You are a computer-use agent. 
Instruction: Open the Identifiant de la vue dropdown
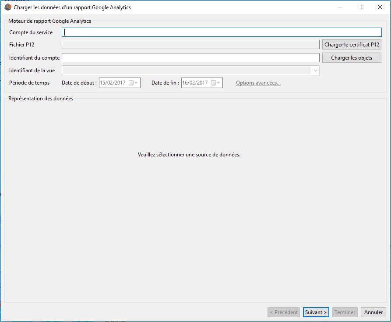click(190, 71)
